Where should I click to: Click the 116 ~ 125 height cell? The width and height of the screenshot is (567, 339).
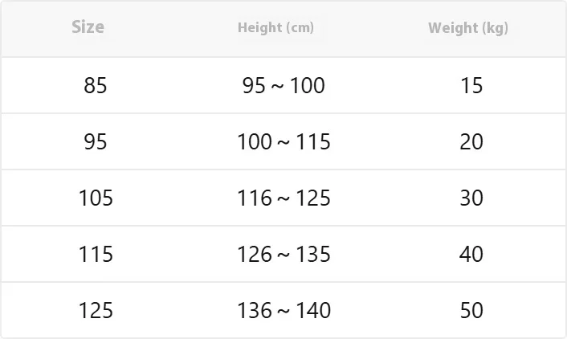283,198
